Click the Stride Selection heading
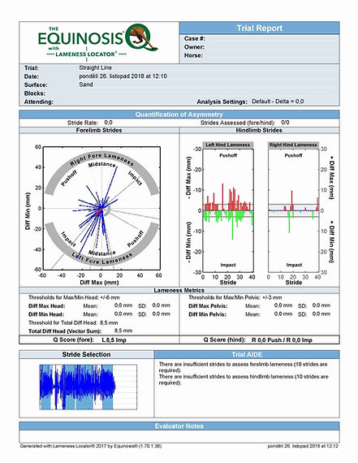This screenshot has width=358, height=463. (87, 355)
